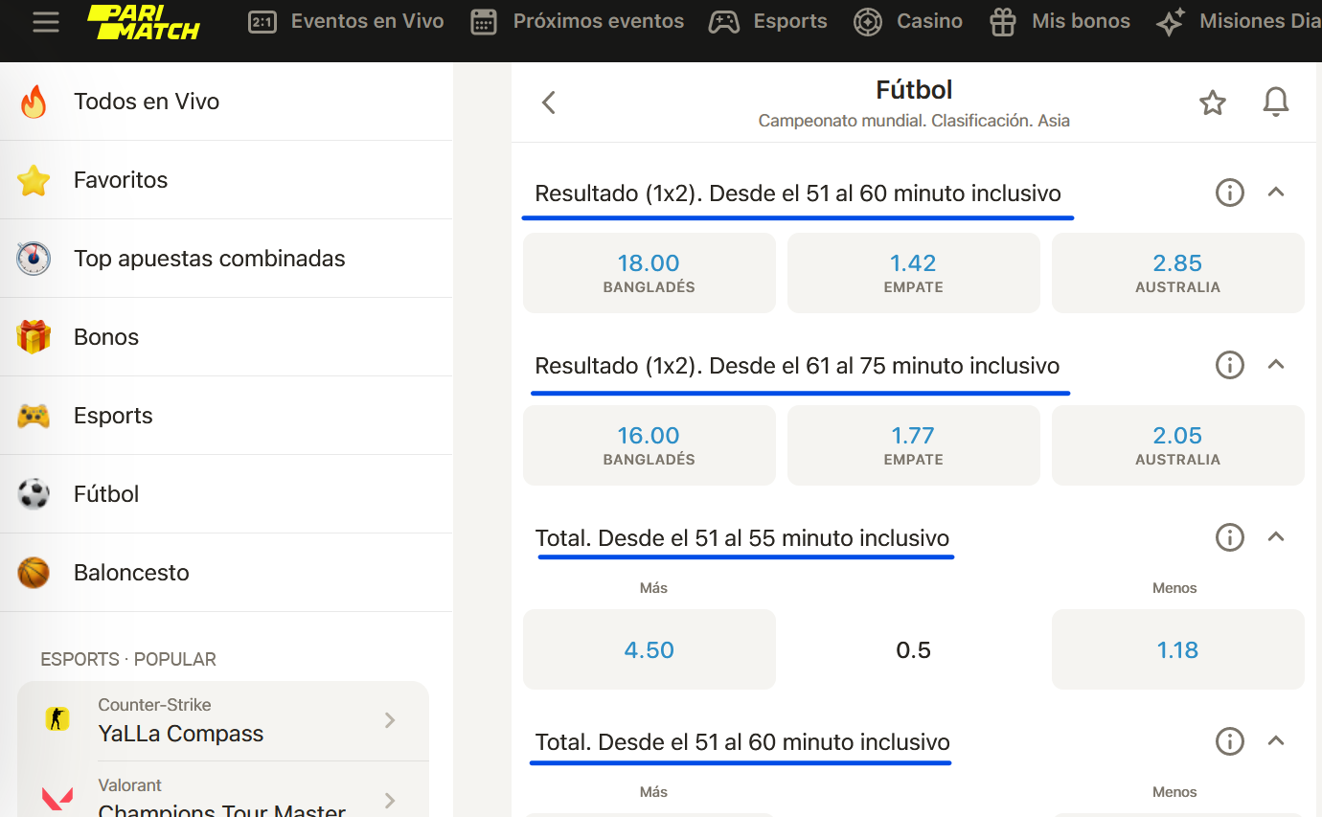The image size is (1322, 817).
Task: Show info for Resultado 61 al 75 minuto market
Action: coord(1230,365)
